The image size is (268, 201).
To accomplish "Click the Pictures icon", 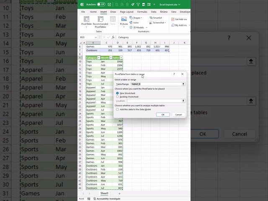I will point(124,19).
